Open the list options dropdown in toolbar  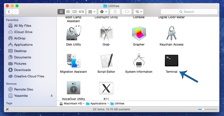(x=138, y=12)
